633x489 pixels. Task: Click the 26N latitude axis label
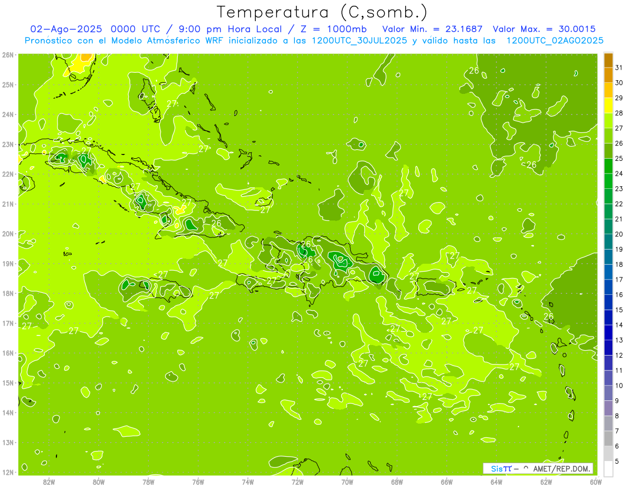[x=7, y=55]
